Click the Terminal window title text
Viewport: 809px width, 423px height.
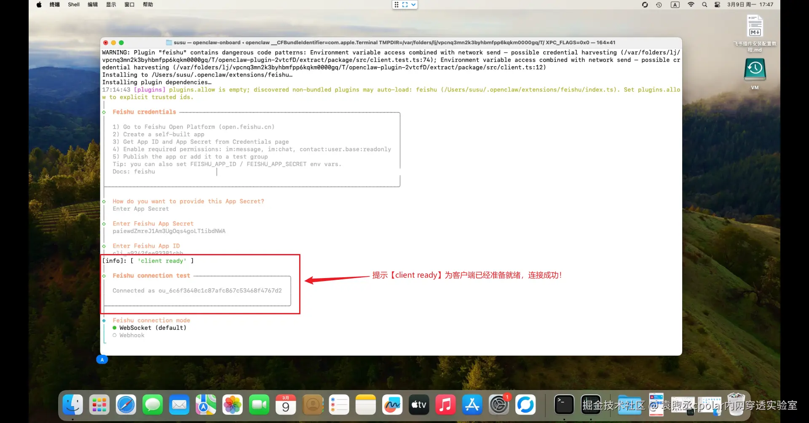394,43
